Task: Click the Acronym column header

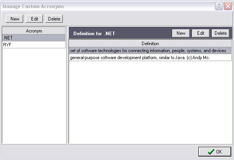Action: point(34,31)
